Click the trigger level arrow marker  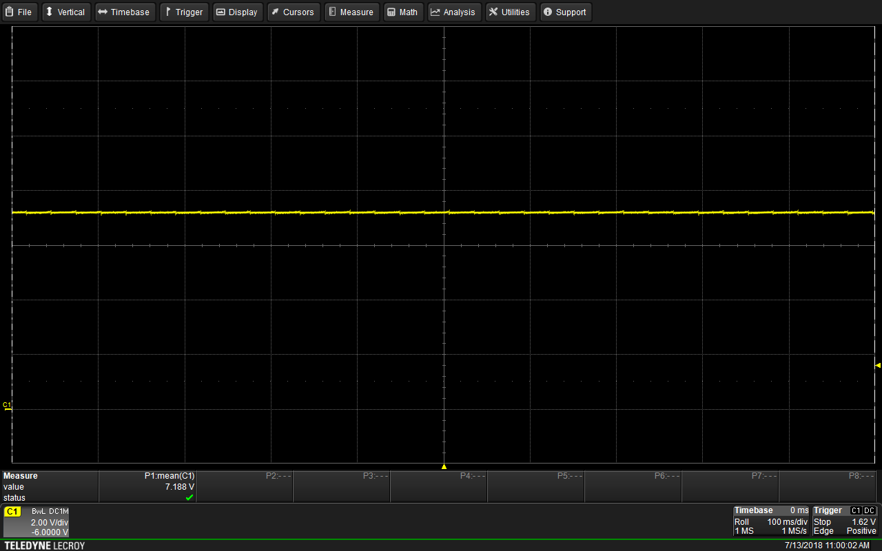(x=878, y=365)
